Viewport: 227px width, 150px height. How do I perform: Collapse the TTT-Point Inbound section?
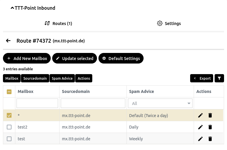click(x=12, y=8)
